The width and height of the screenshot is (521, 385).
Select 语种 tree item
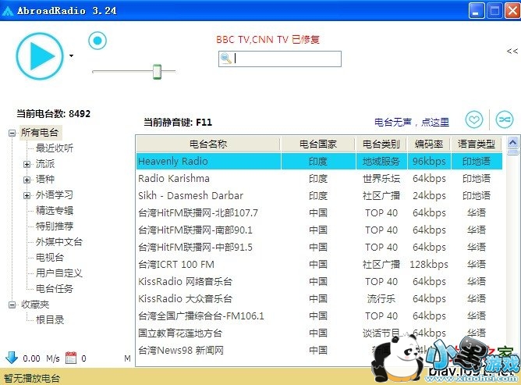(x=45, y=180)
